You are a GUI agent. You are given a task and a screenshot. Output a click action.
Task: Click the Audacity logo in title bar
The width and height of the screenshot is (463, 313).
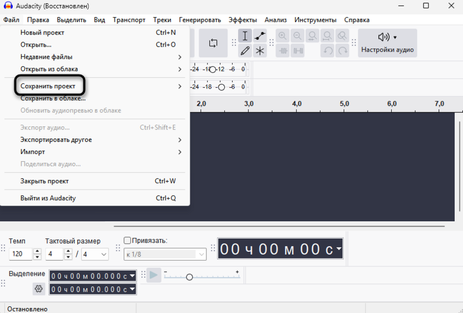8,6
